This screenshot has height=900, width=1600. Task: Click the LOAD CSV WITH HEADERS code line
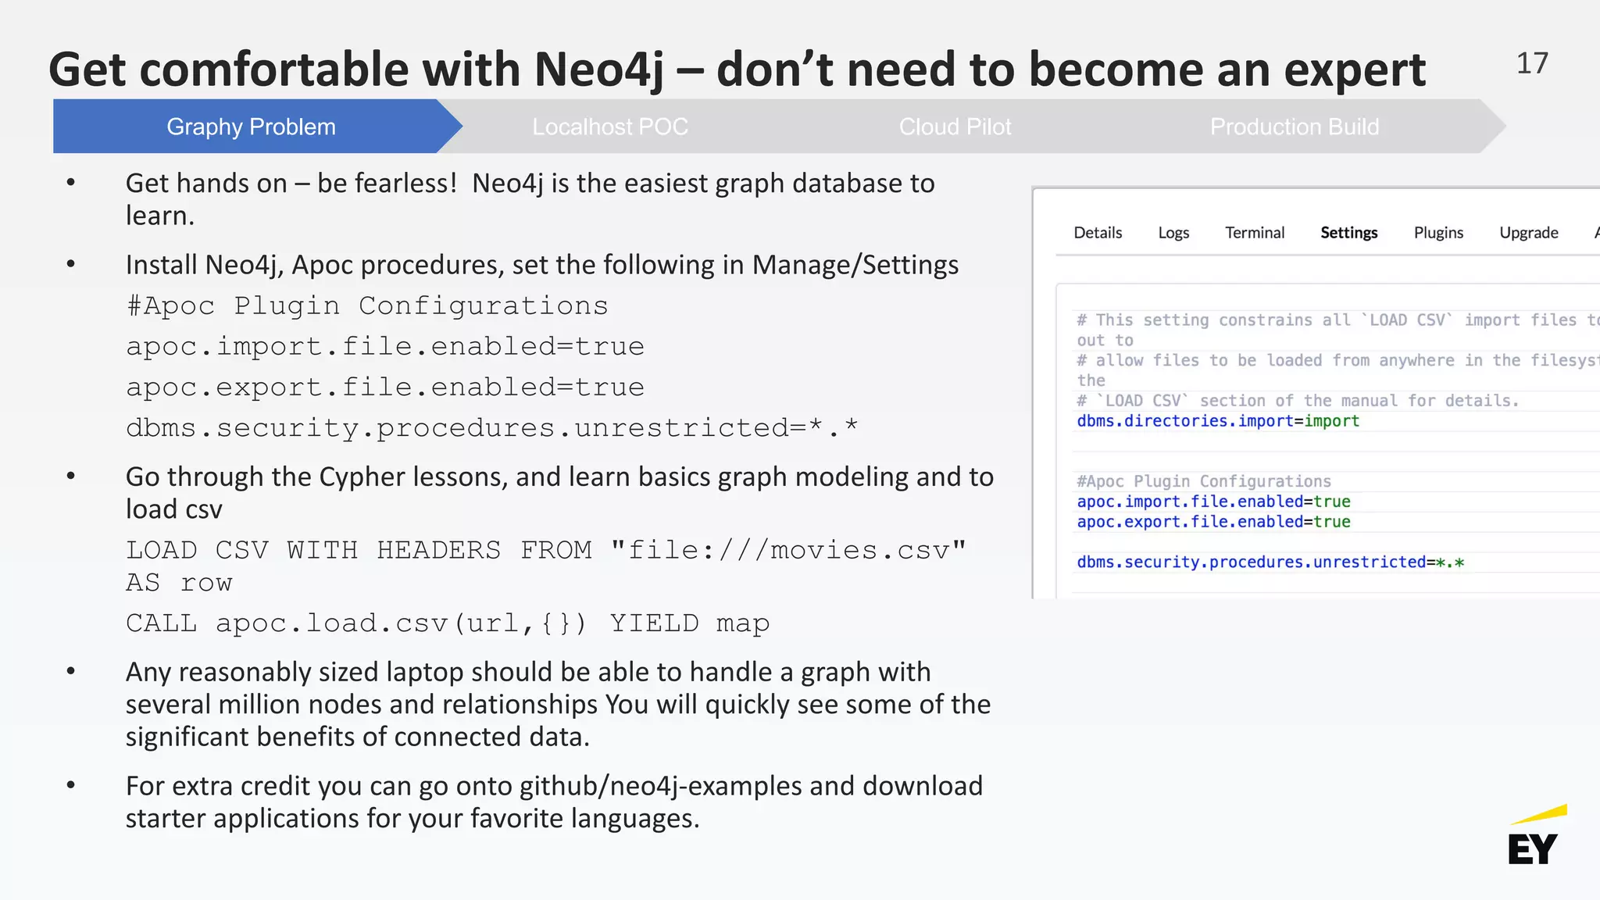pos(545,551)
